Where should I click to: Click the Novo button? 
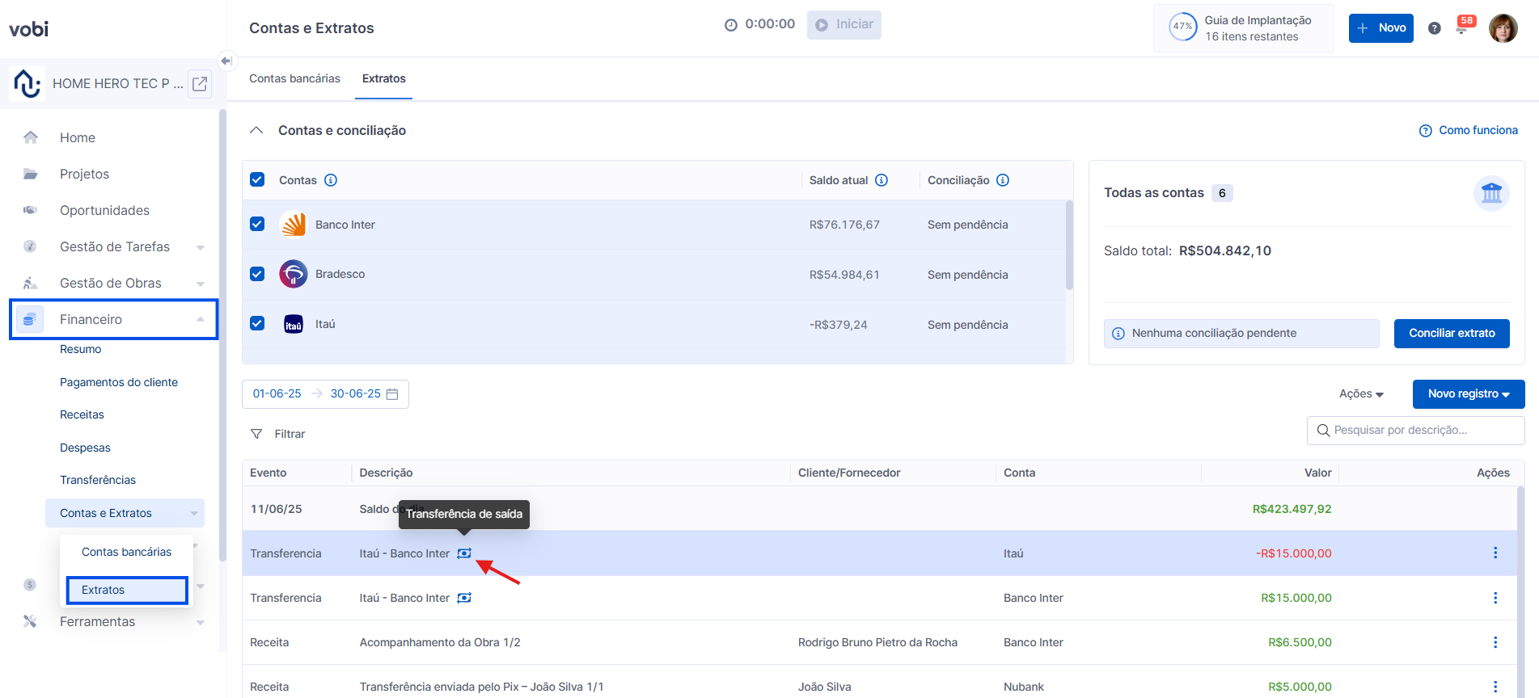coord(1381,28)
